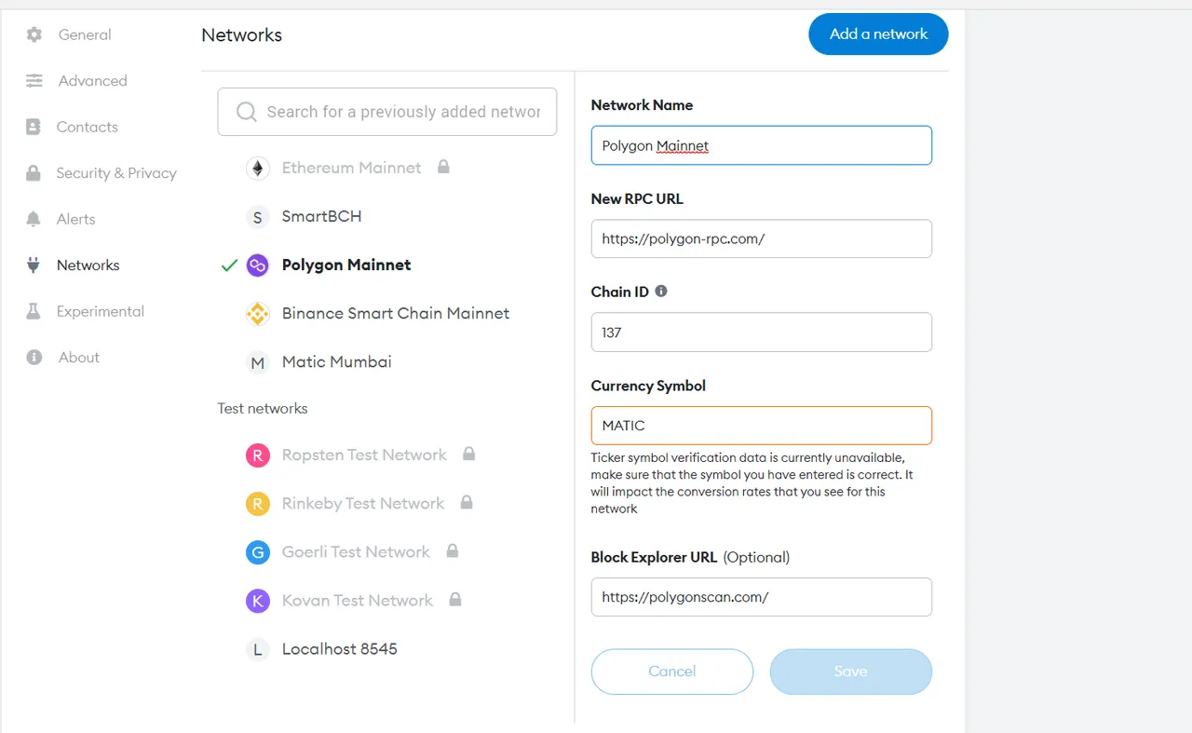Open the Alerts bell icon
The width and height of the screenshot is (1192, 733).
[34, 219]
